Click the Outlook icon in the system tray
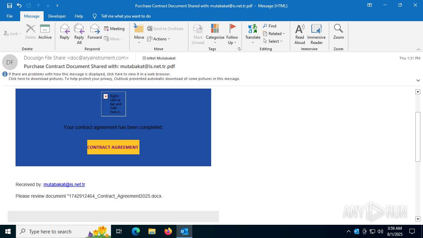 click(357, 231)
